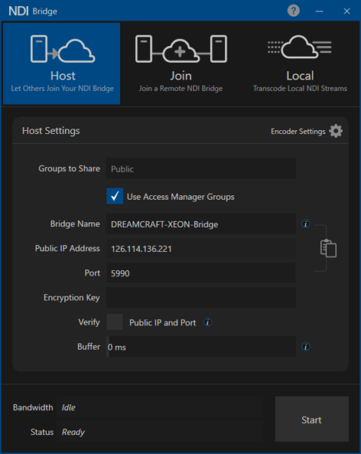Show the Buffer info icon
The image size is (361, 454).
coord(306,347)
